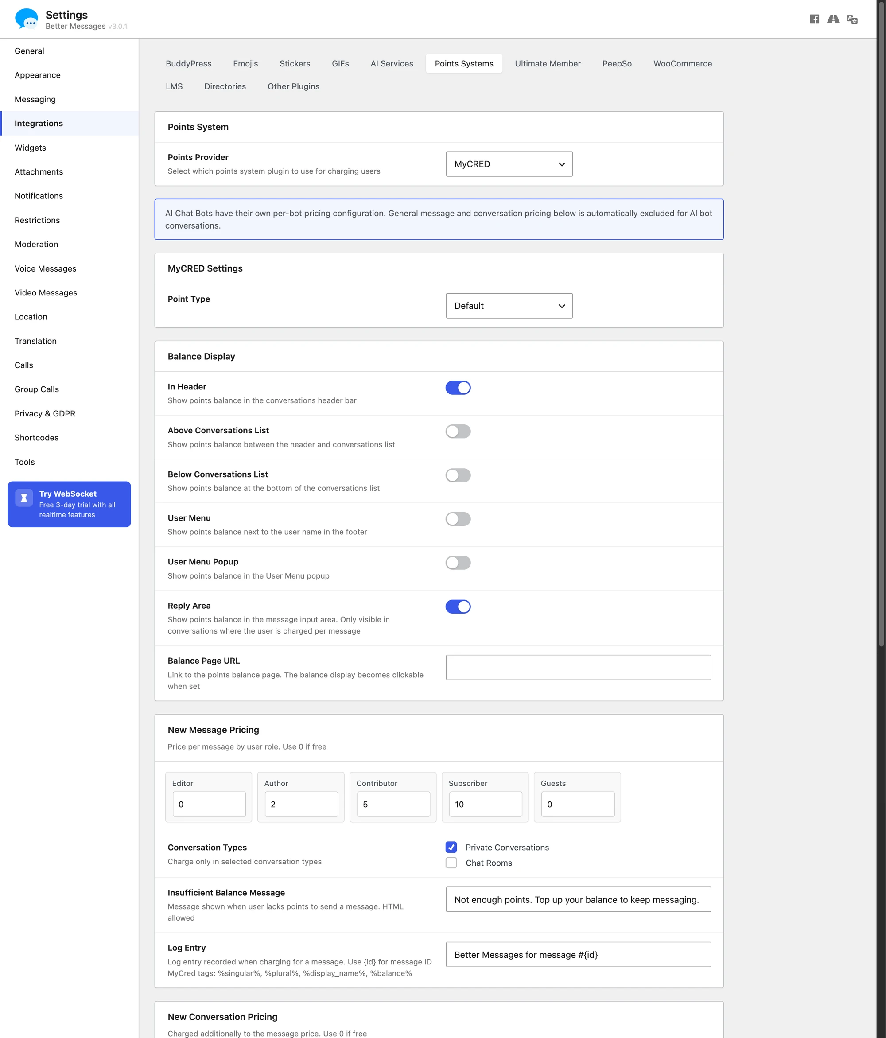Viewport: 886px width, 1038px height.
Task: Go to Translation settings in sidebar
Action: point(69,341)
